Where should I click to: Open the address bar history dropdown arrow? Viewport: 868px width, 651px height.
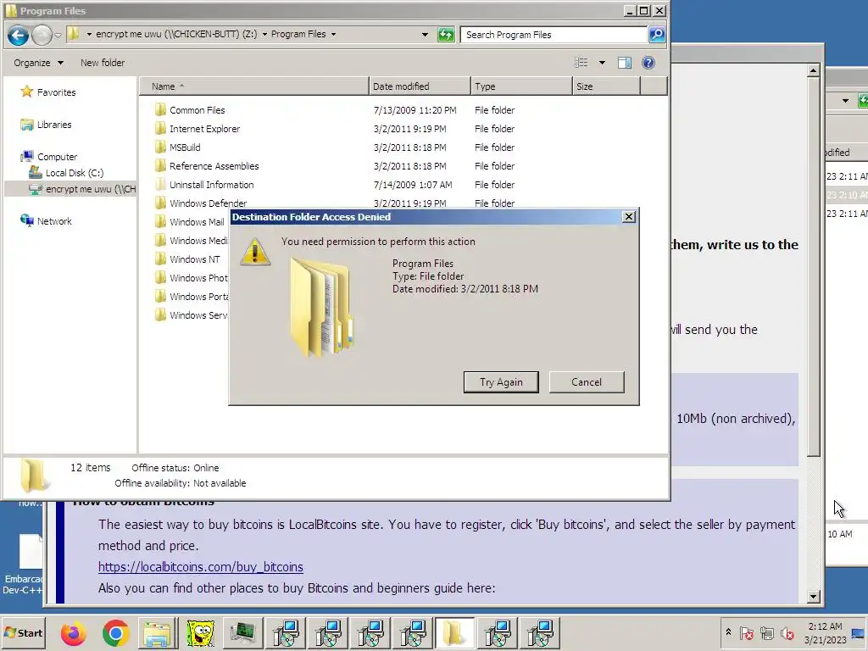(x=425, y=34)
